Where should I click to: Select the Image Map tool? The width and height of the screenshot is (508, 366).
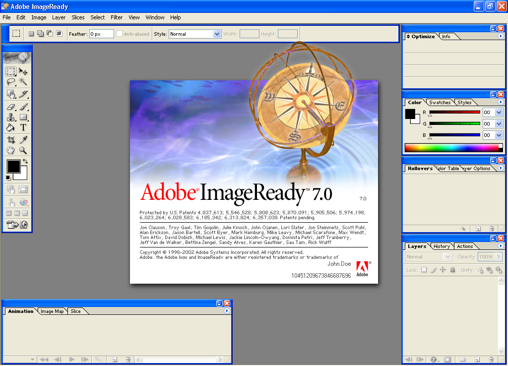click(x=11, y=94)
